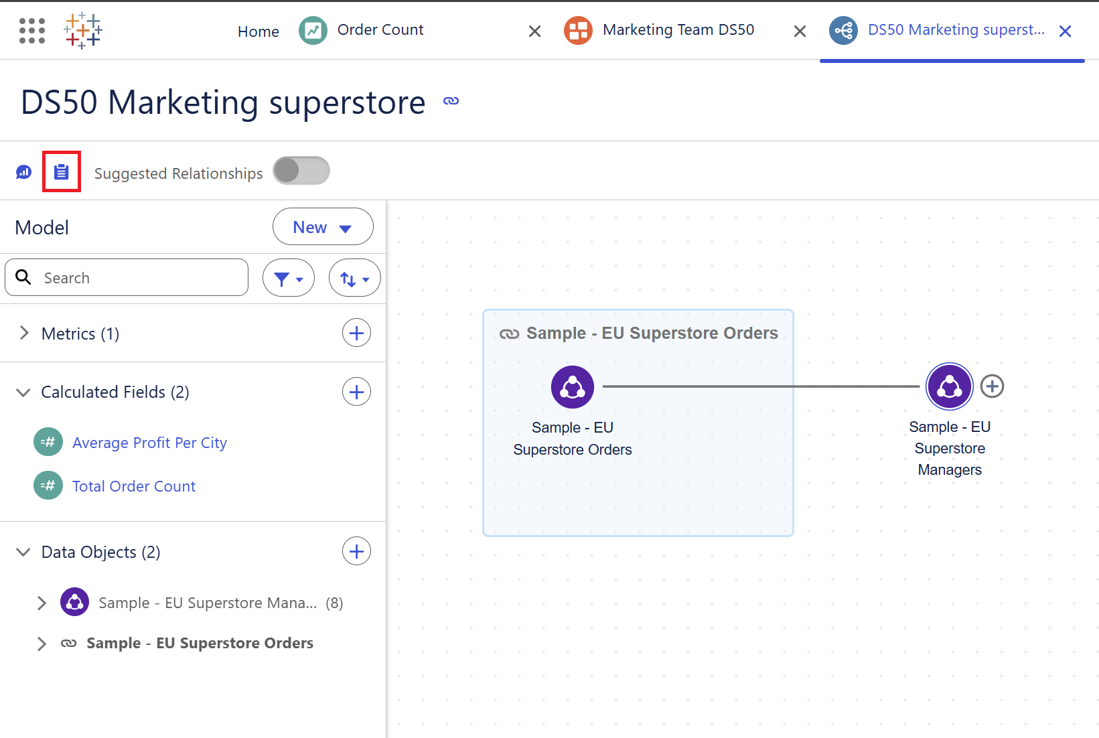Viewport: 1099px width, 738px height.
Task: Click the Calculated Fields (2) label
Action: tap(115, 392)
